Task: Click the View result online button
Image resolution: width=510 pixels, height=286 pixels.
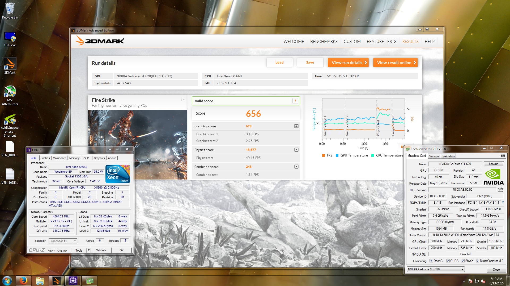Action: tap(396, 62)
